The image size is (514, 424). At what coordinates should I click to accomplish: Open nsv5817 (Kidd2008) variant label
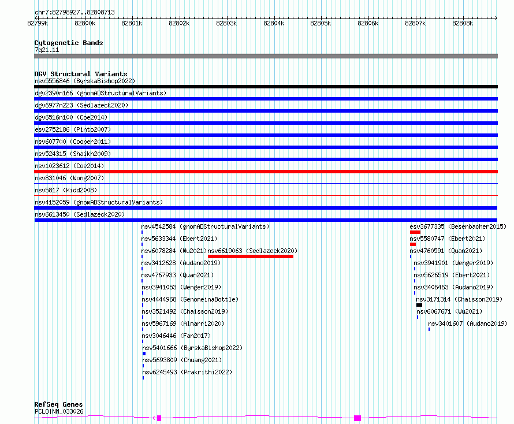click(66, 190)
